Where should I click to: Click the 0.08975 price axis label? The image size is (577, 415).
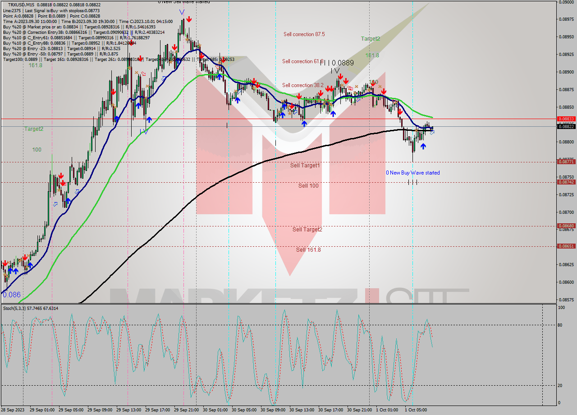click(x=567, y=19)
